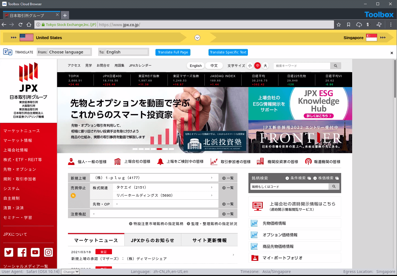The height and width of the screenshot is (276, 397).
Task: Click the forward navigation arrow
Action: click(12, 25)
